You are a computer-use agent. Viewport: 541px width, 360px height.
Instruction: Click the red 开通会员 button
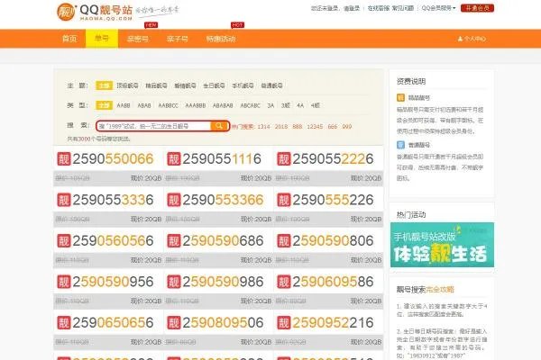click(x=477, y=8)
